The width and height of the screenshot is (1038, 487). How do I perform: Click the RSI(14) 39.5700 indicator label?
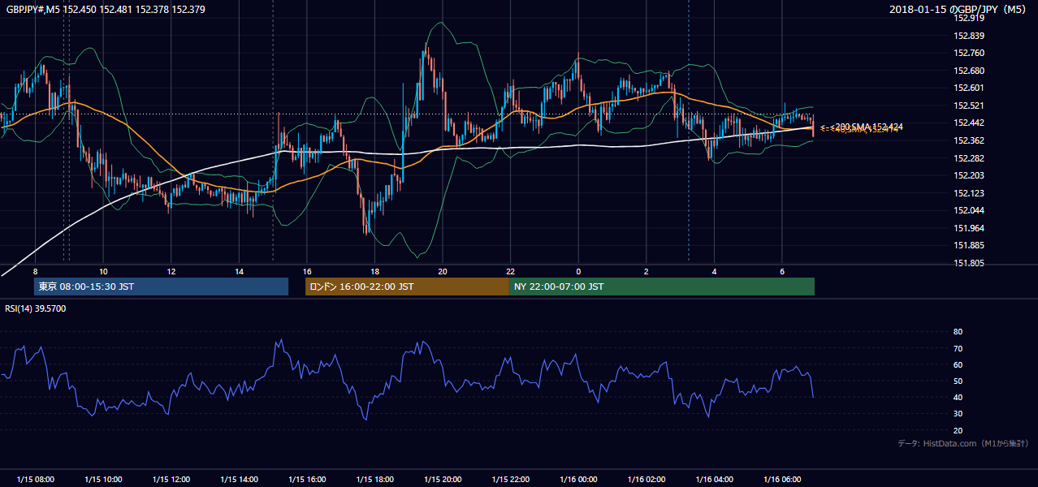click(x=36, y=308)
